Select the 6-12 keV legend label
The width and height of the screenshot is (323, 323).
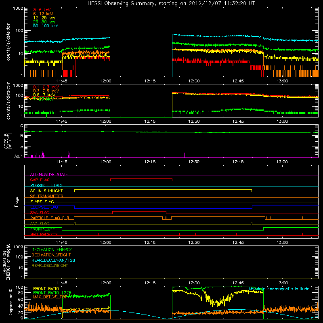[43, 14]
